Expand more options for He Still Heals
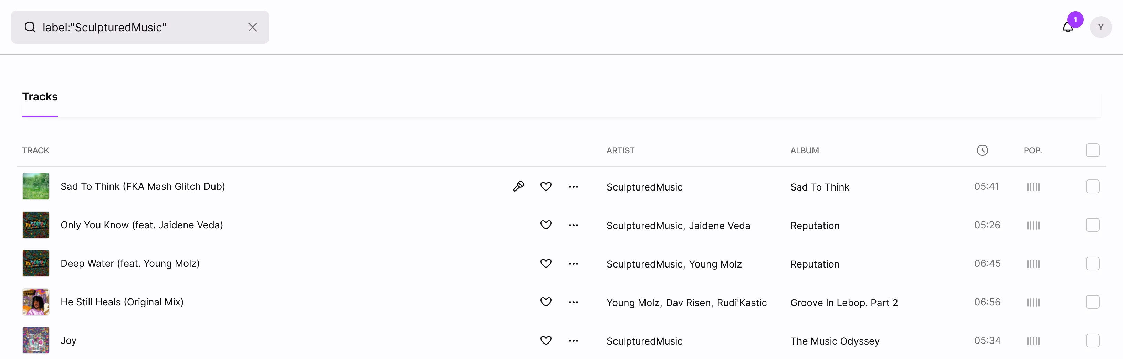 pos(573,302)
